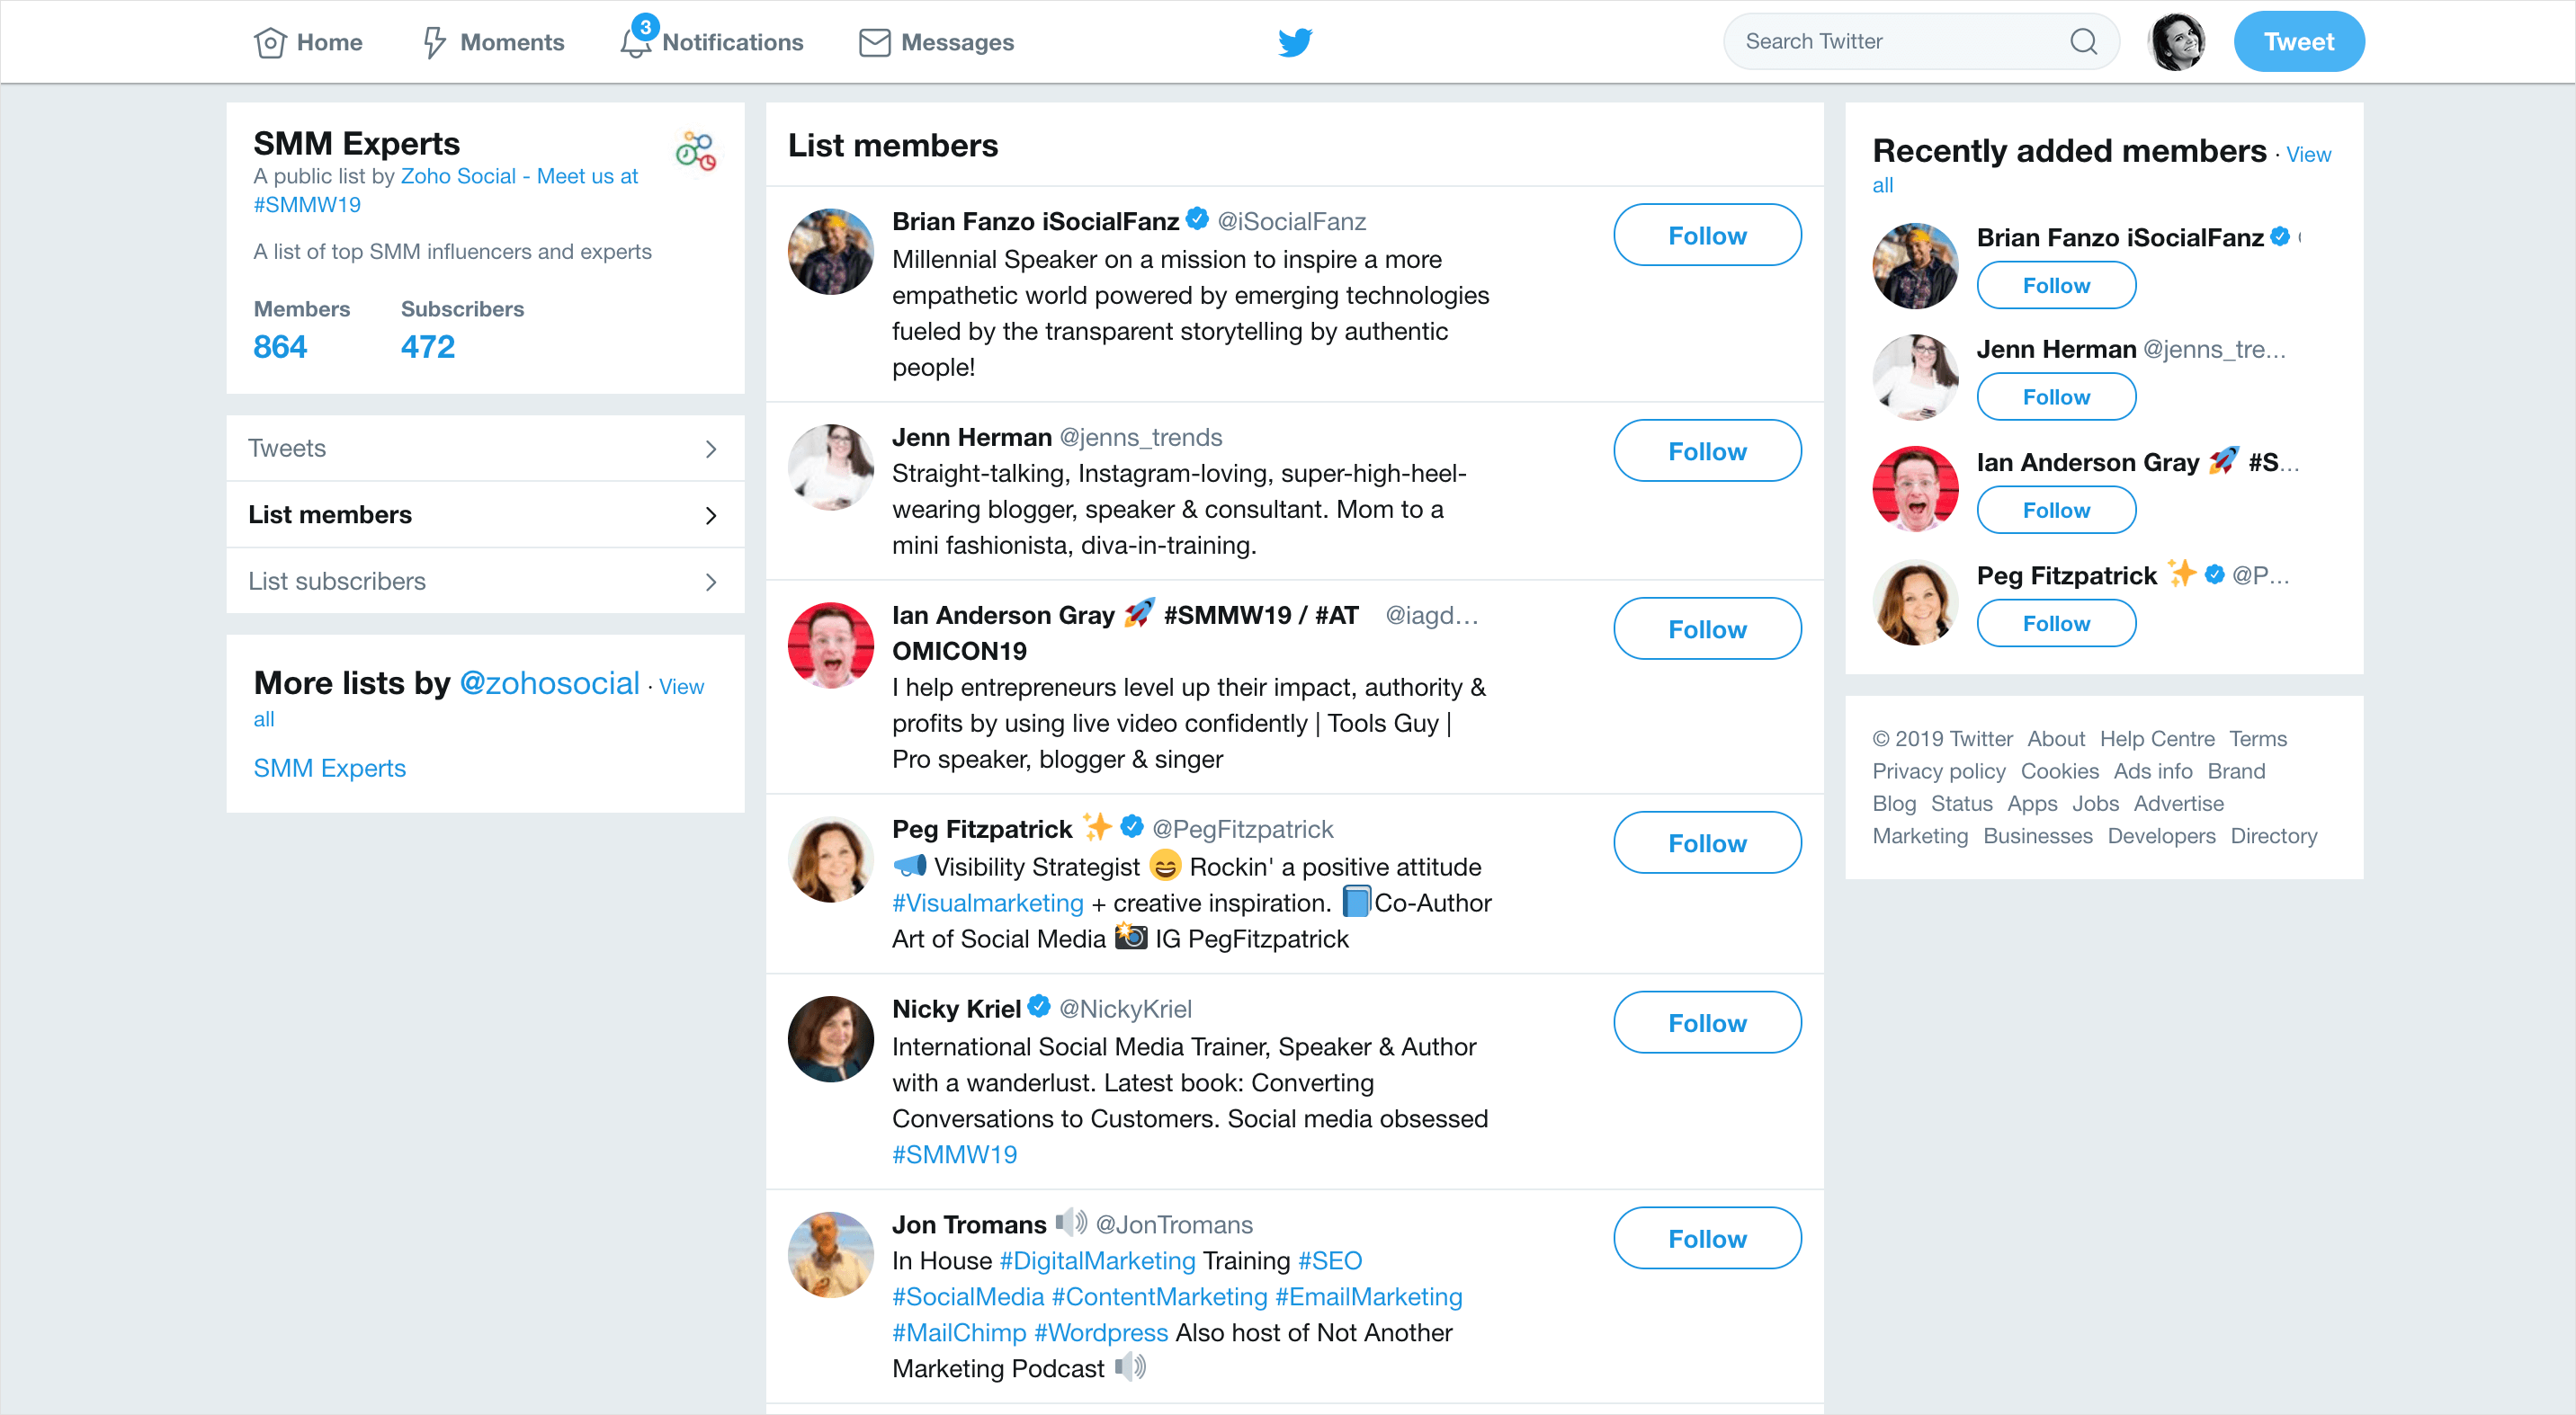Open the @zohosocial profile link

tap(549, 682)
